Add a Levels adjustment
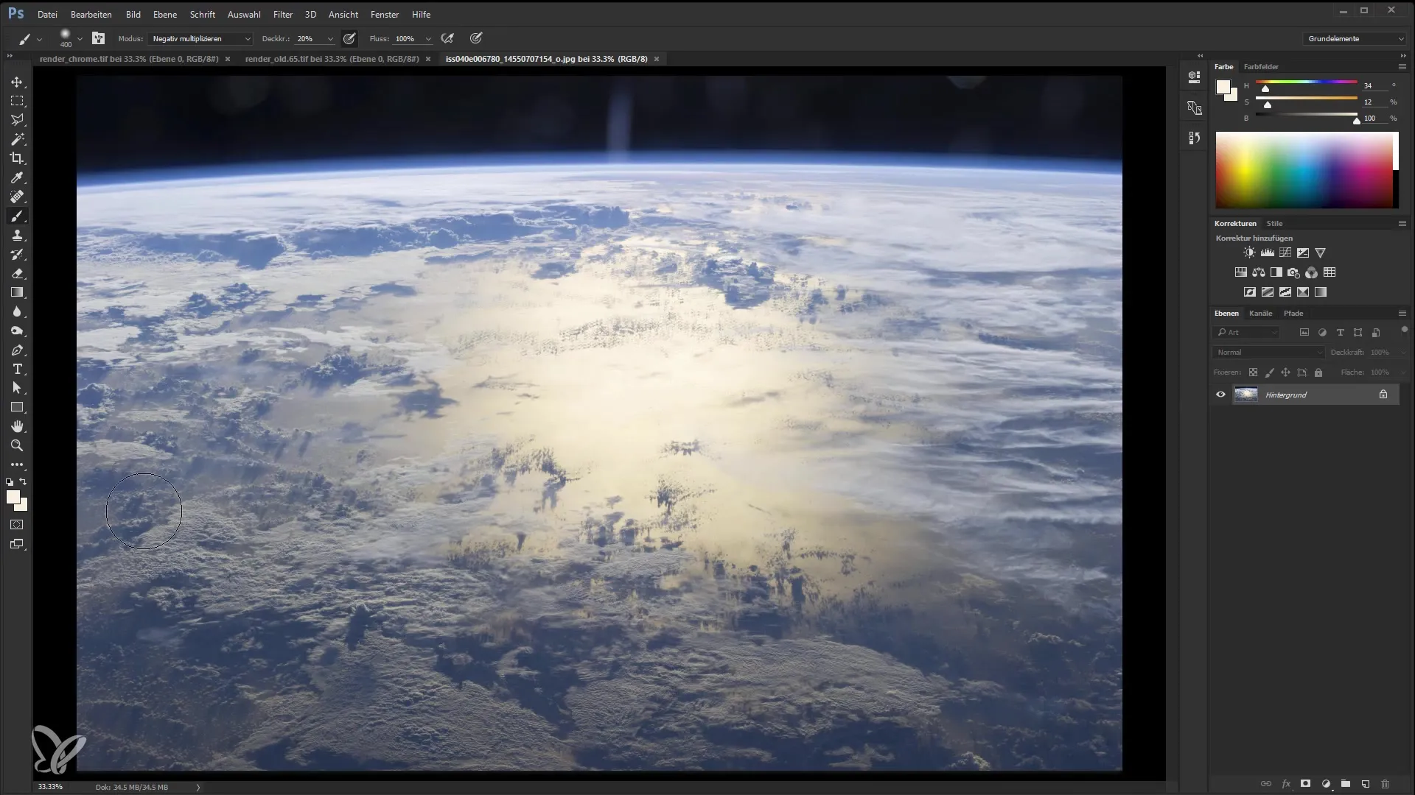1415x795 pixels. (1268, 252)
